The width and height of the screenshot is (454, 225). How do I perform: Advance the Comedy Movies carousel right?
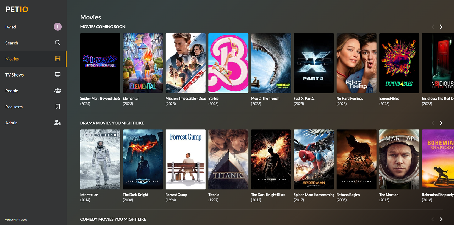[x=441, y=219]
